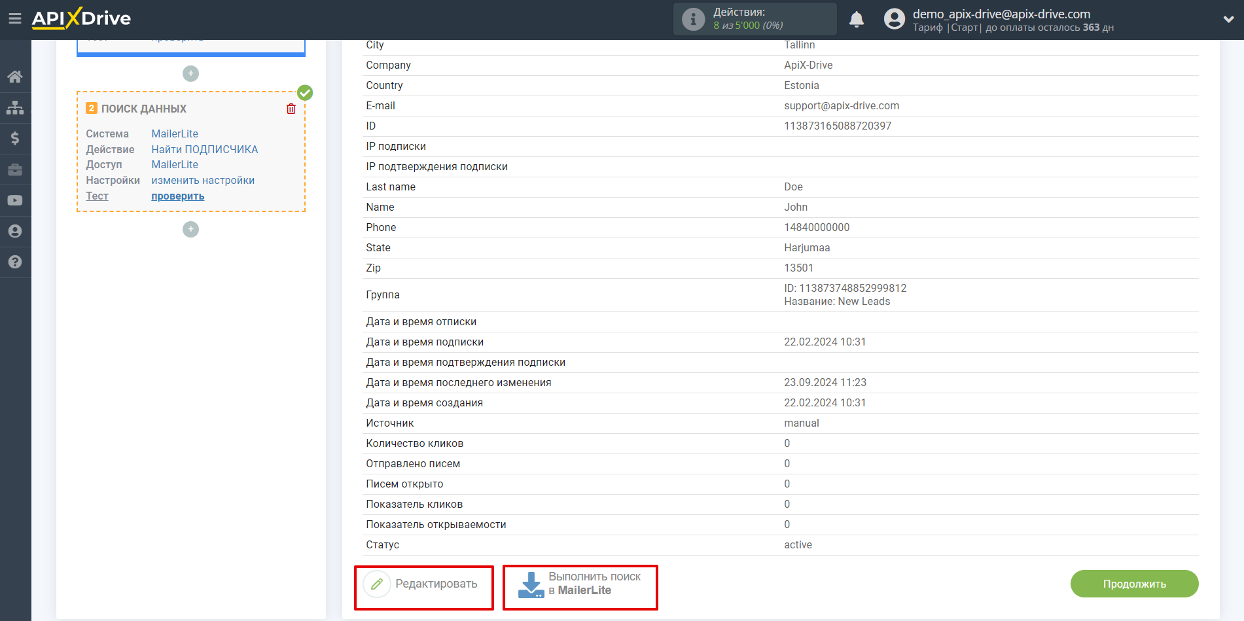Click the Показатель открываемости label

point(436,525)
